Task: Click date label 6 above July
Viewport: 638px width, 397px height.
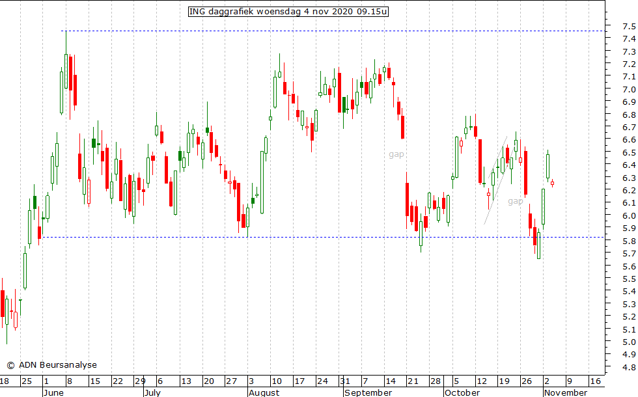Action: point(160,381)
